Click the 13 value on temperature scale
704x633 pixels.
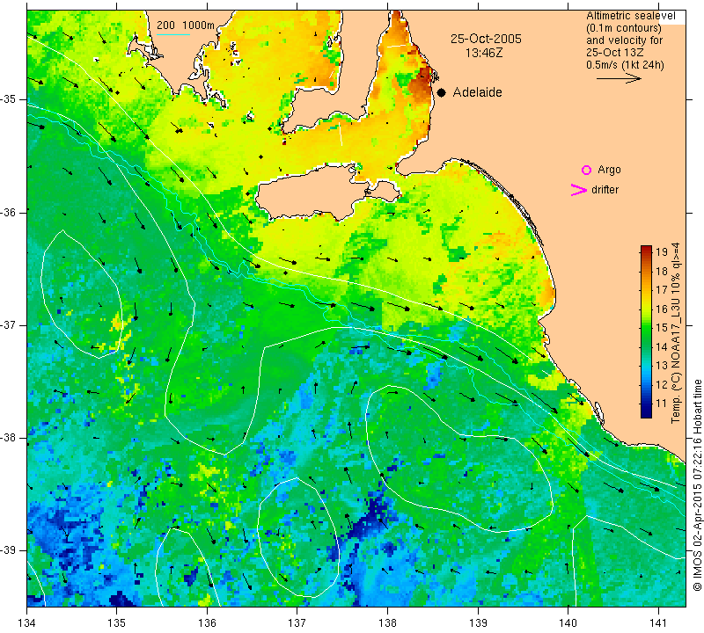coord(662,366)
